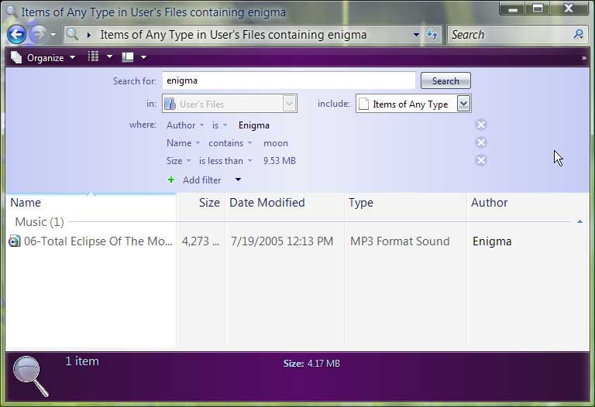Click the Size: 4.17 MB detail
This screenshot has height=407, width=595.
[311, 364]
